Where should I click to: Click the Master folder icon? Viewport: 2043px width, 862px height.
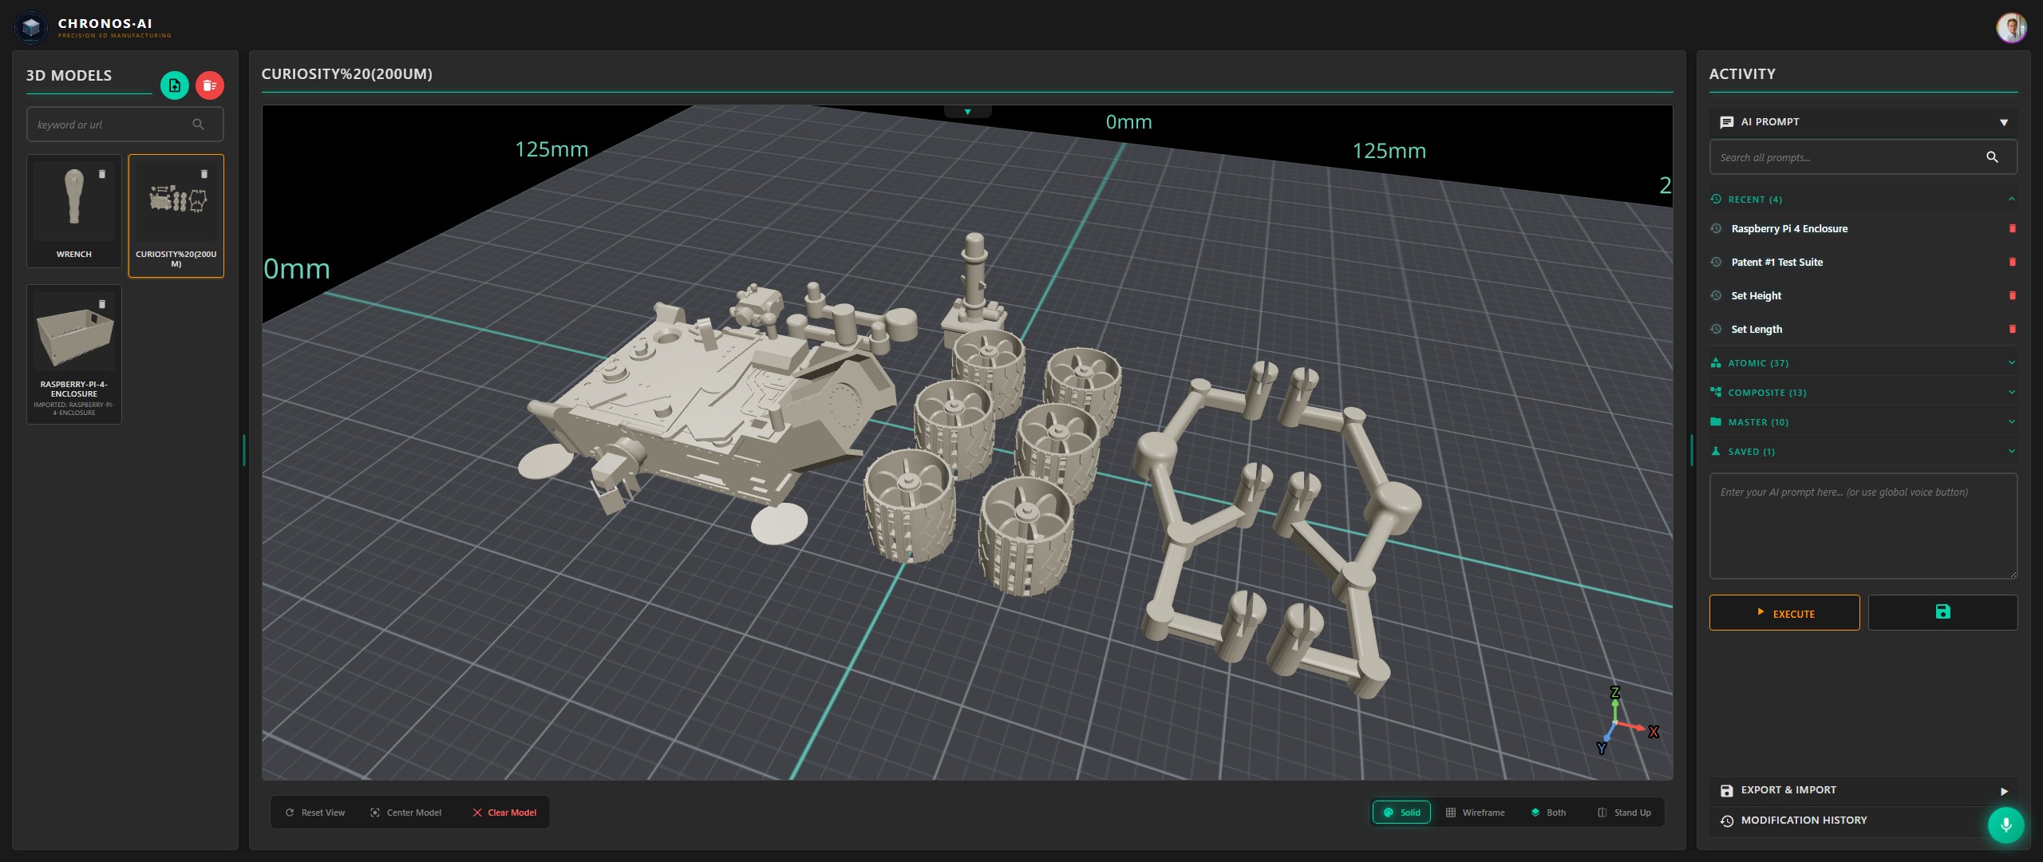(1716, 422)
